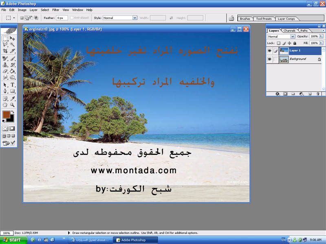
Task: Select the Hand tool
Action: coord(5,105)
